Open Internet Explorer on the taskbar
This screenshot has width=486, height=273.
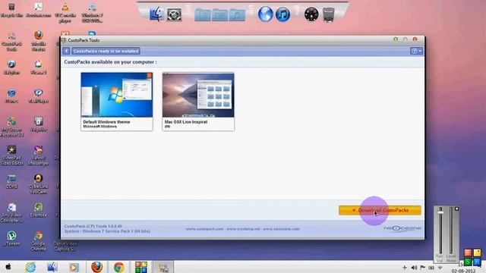point(30,267)
